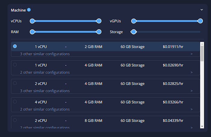The height and width of the screenshot is (137, 211).
Task: Select the vGPUs slider maximum handle
Action: tap(200, 21)
